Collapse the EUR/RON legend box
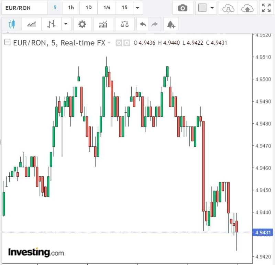 point(7,43)
